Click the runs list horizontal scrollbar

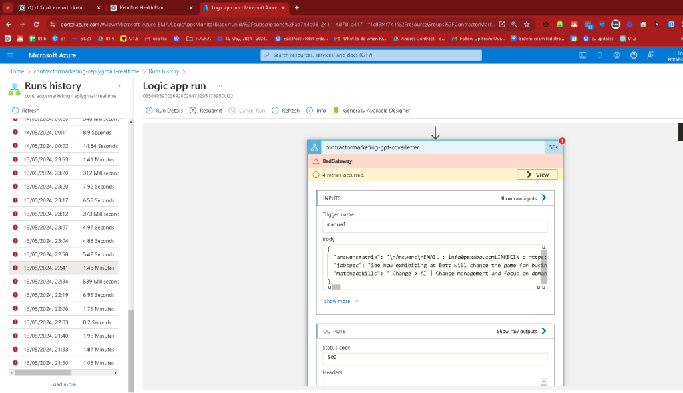(x=43, y=372)
